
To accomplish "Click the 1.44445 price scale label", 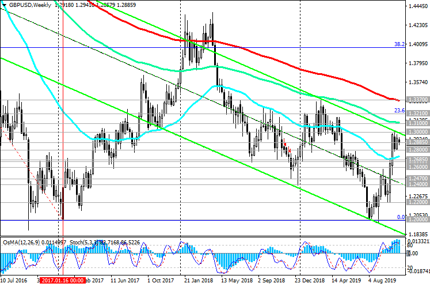I will (418, 6).
